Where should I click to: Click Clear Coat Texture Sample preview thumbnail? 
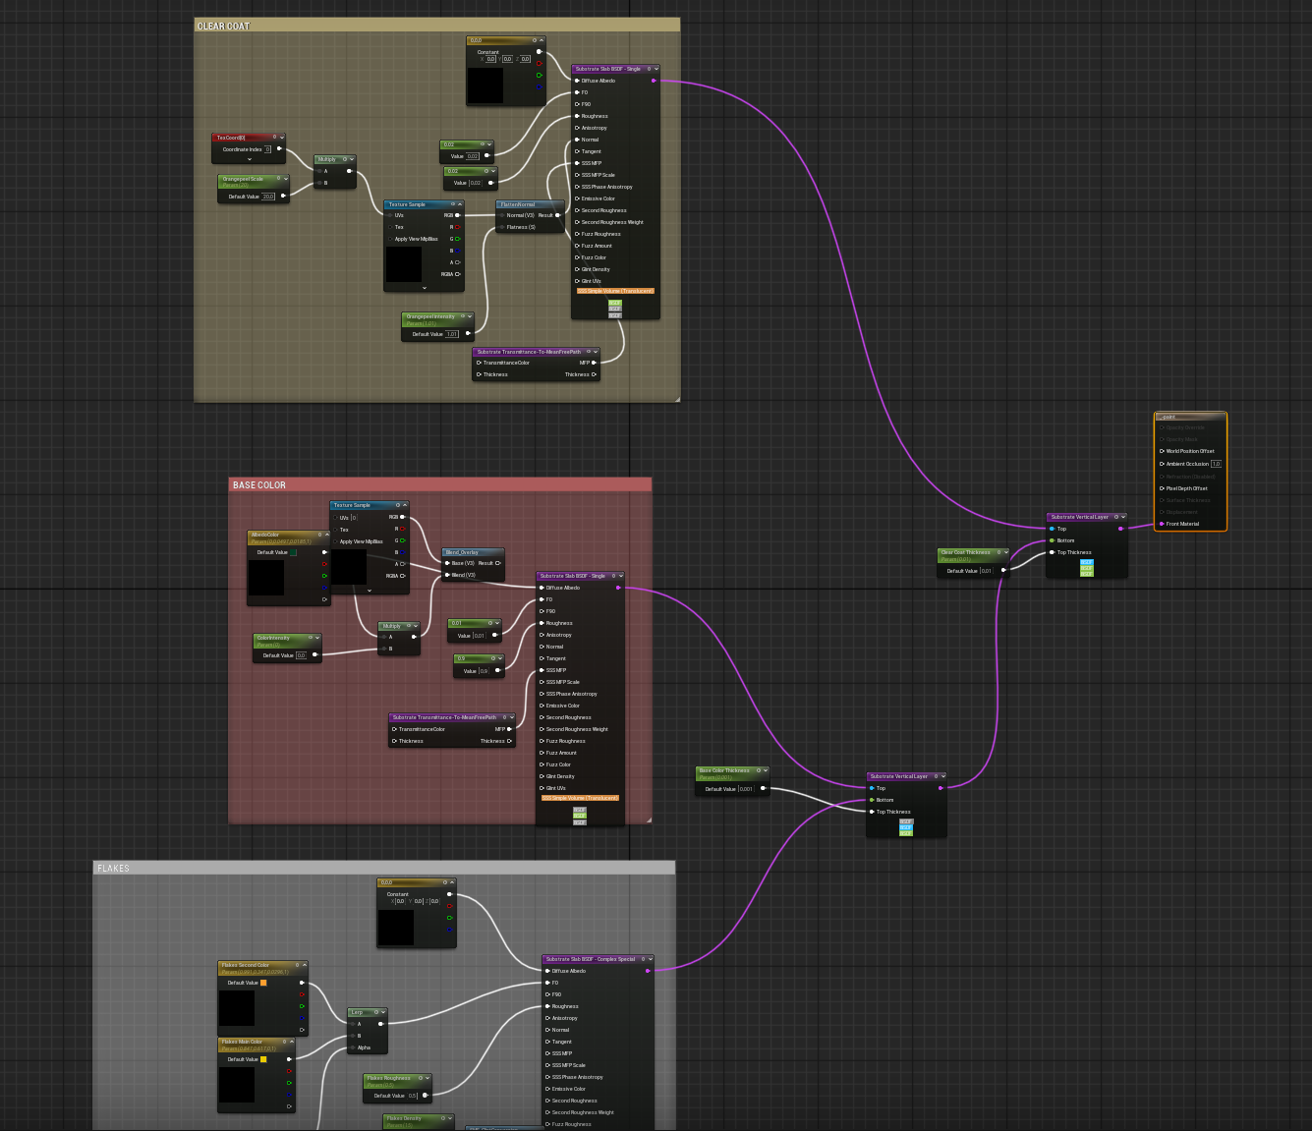(404, 264)
